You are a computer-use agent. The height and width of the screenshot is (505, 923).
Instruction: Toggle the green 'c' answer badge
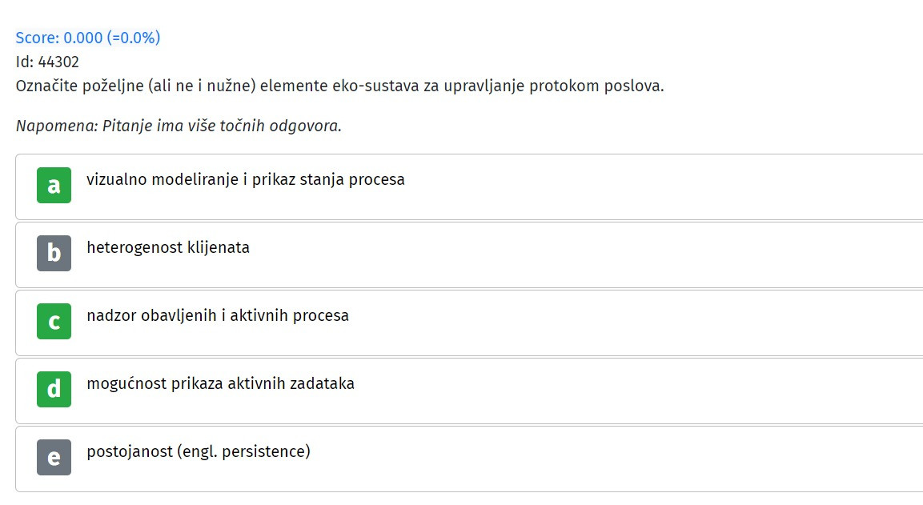(54, 322)
